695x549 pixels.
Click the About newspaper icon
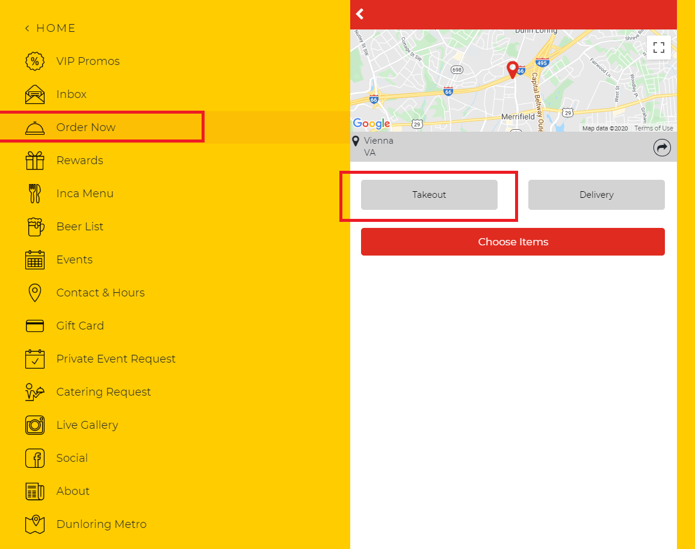point(34,491)
